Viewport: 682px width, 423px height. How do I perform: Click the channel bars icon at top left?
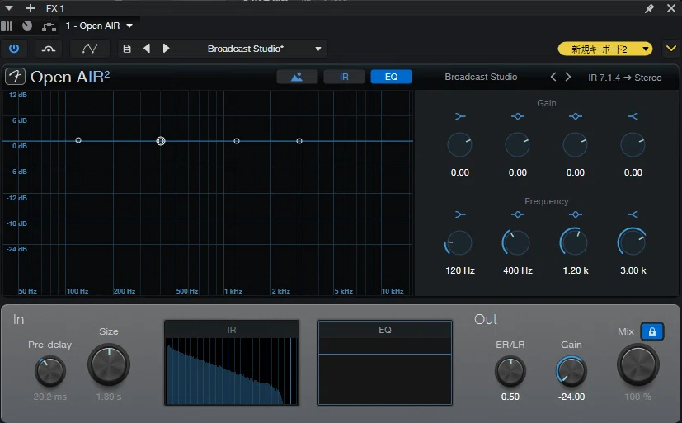(x=7, y=26)
